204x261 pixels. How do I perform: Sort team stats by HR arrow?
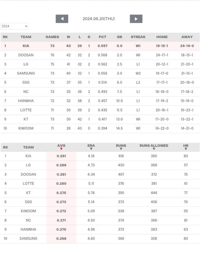coord(186,149)
